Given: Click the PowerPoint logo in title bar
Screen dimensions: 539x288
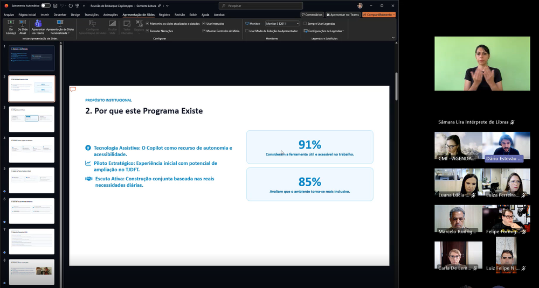Looking at the screenshot, I should pyautogui.click(x=6, y=6).
